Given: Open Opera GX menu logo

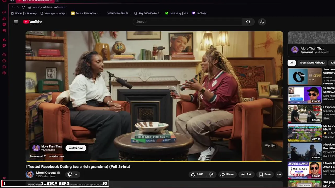Looking at the screenshot, I should tap(4, 1).
